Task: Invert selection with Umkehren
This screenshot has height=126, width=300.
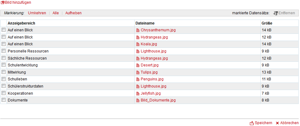Action: [37, 13]
